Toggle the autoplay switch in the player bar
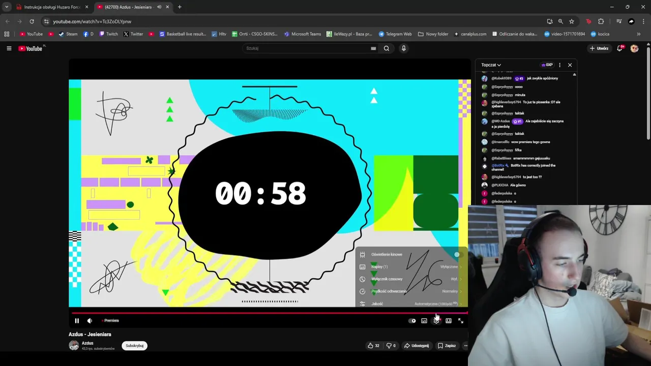Viewport: 651px width, 366px height. click(x=412, y=321)
